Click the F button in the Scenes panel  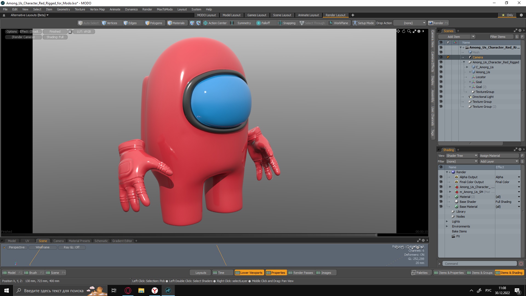pos(522,37)
